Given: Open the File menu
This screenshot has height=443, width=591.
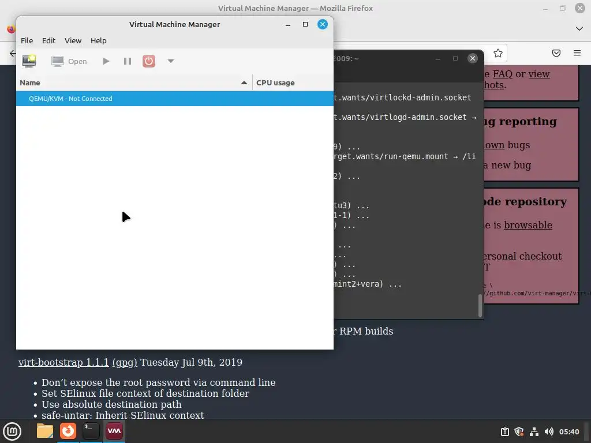Looking at the screenshot, I should click(27, 41).
